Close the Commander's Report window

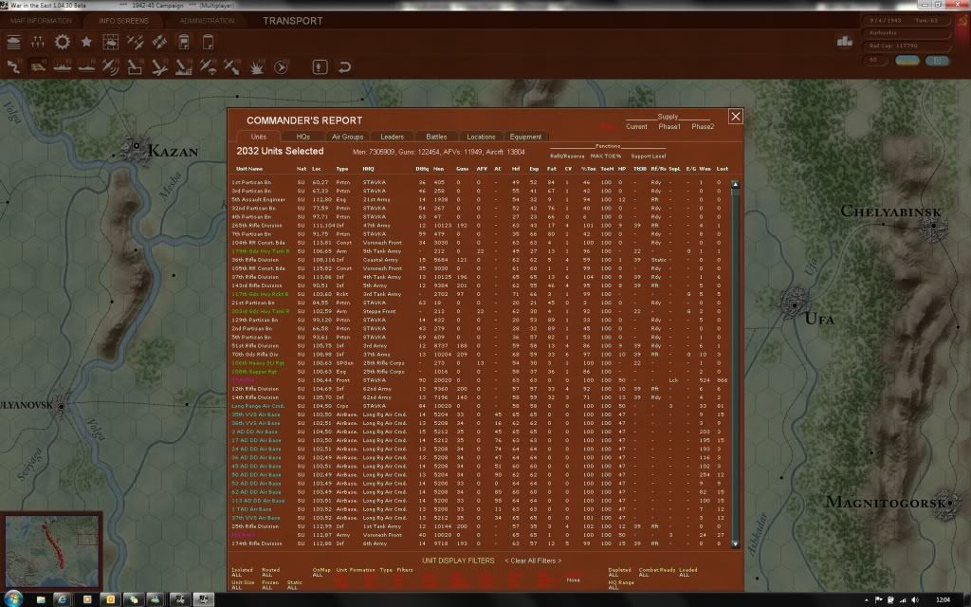pyautogui.click(x=735, y=117)
